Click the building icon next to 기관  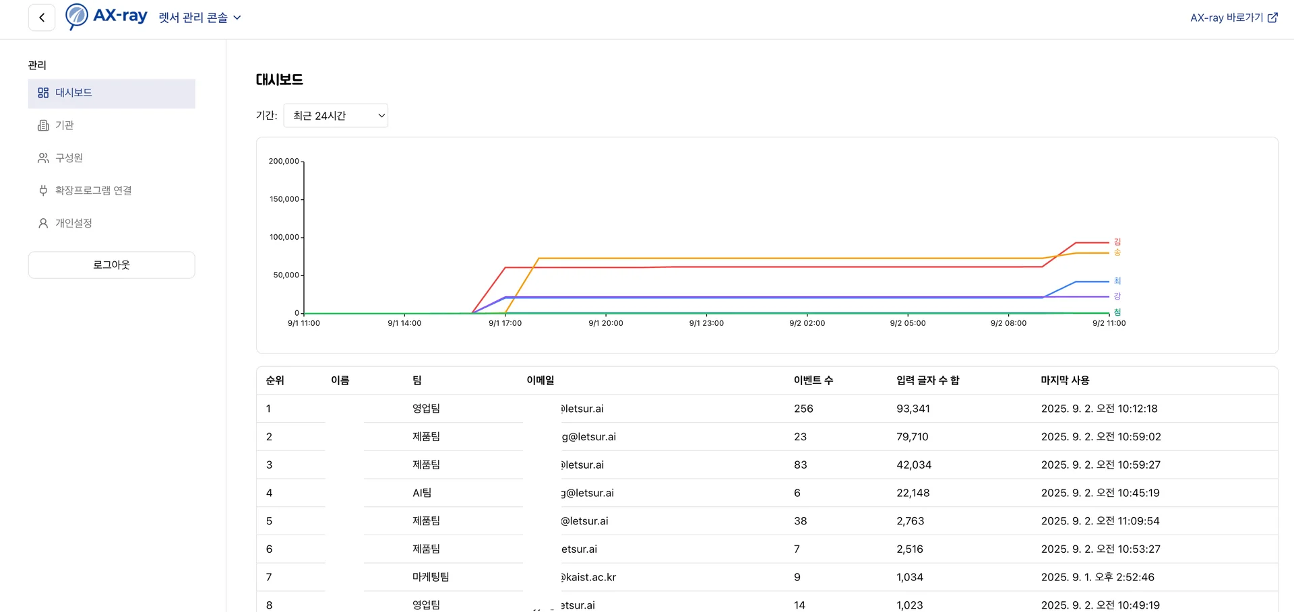[43, 126]
